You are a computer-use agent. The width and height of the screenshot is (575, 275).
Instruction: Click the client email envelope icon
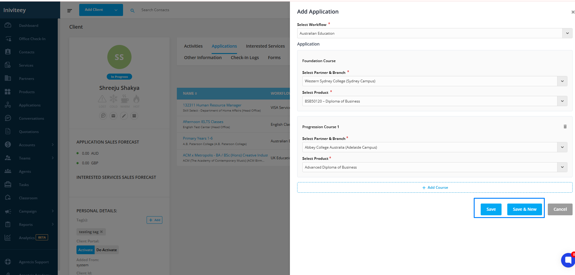pyautogui.click(x=113, y=115)
